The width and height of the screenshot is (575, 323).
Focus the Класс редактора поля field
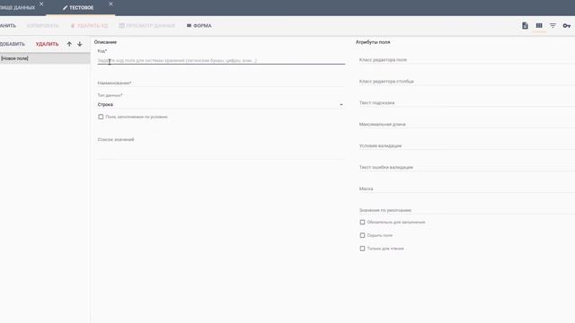[467, 60]
